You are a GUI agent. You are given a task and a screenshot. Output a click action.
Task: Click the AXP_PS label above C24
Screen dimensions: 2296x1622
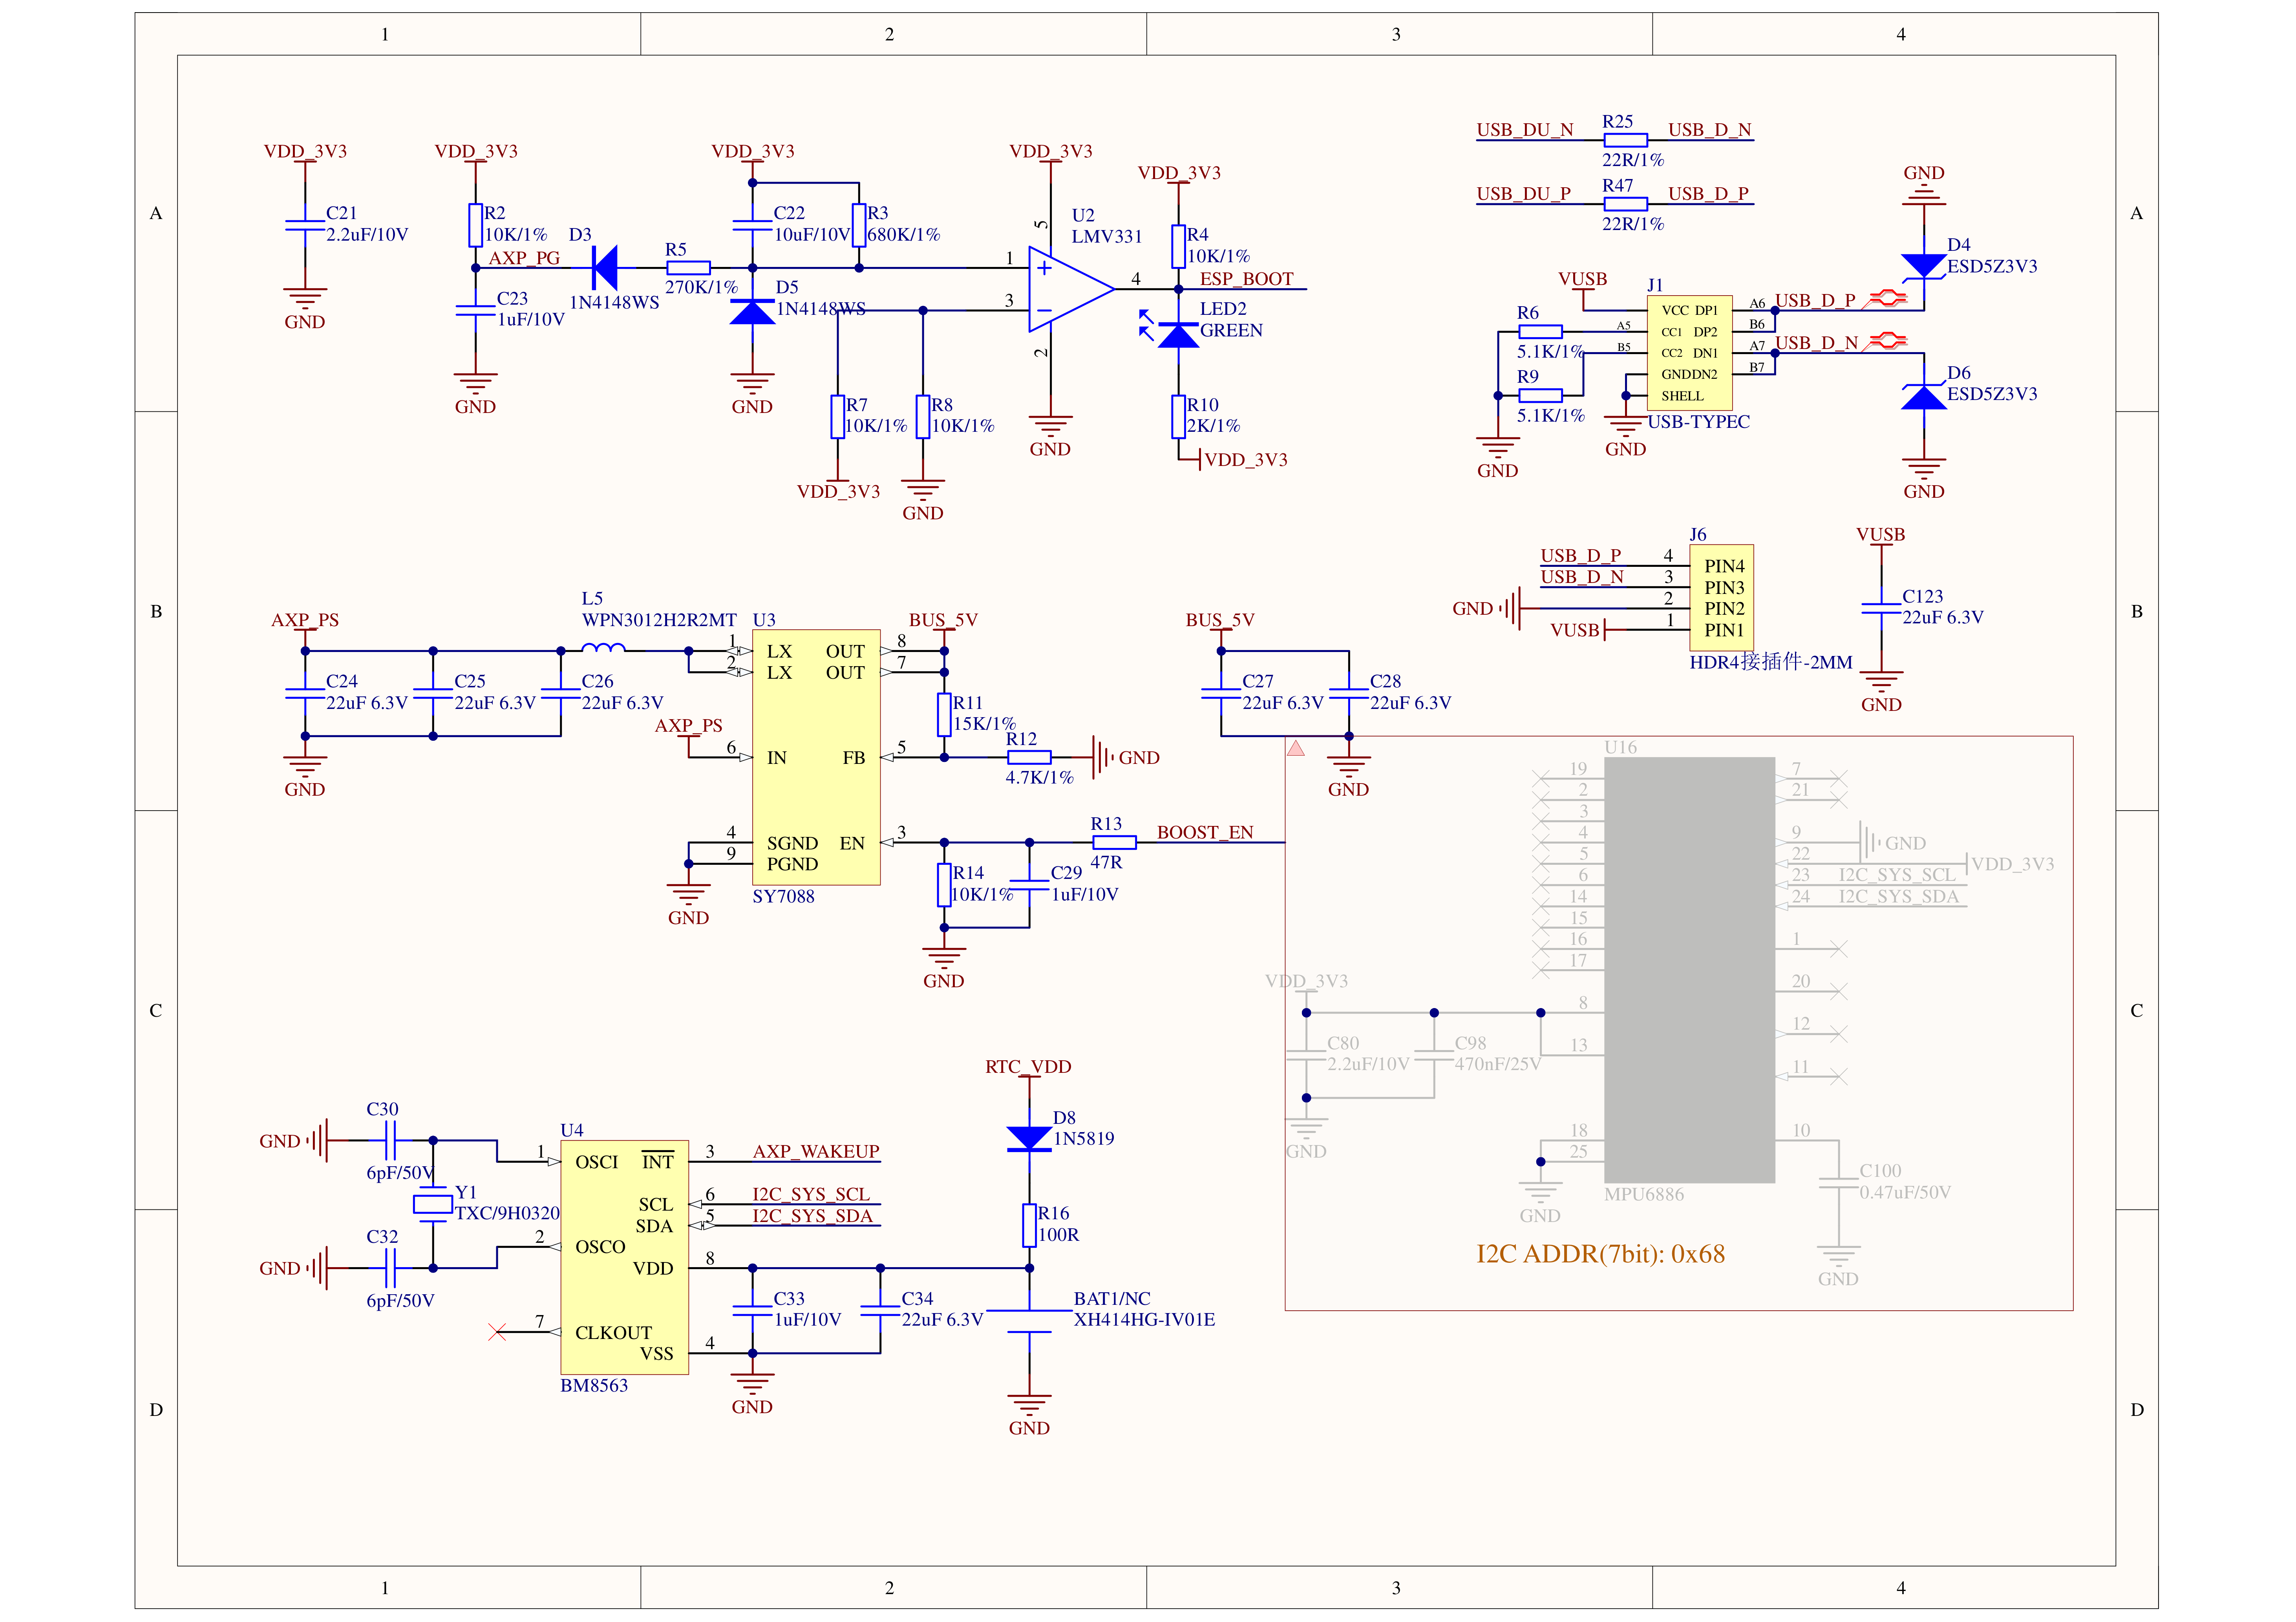[x=305, y=620]
